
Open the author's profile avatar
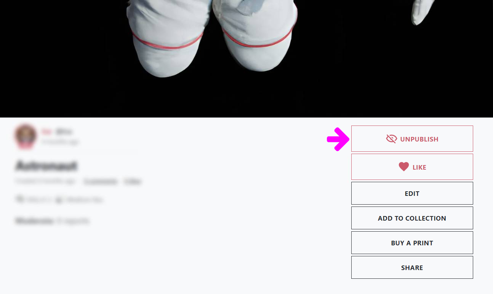pyautogui.click(x=26, y=136)
